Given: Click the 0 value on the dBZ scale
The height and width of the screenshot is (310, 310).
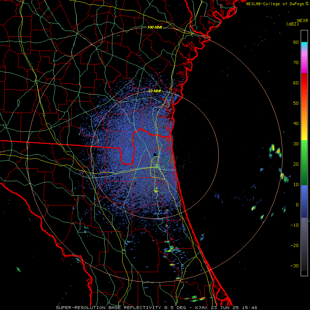Looking at the screenshot, I should (x=297, y=205).
